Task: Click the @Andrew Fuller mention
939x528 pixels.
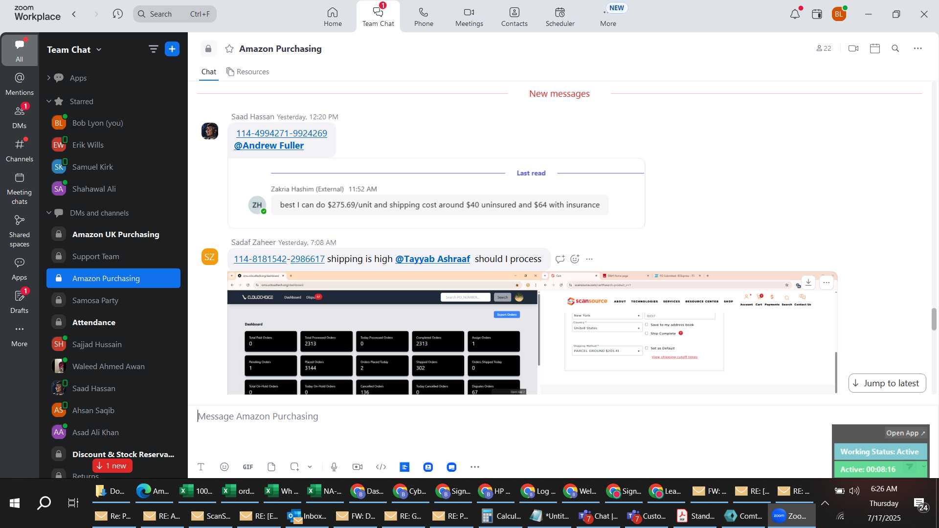Action: pyautogui.click(x=268, y=146)
